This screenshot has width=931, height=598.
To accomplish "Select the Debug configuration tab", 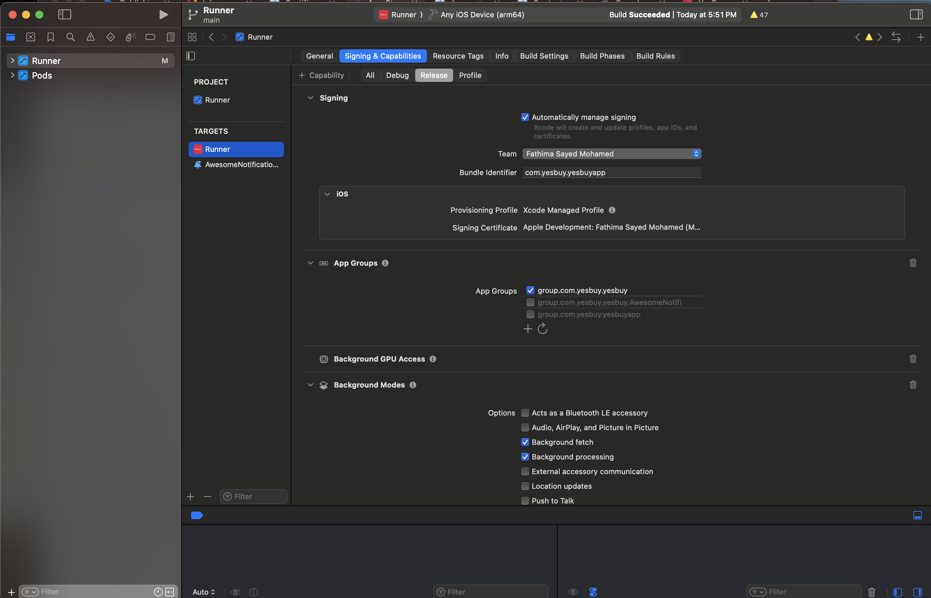I will [x=397, y=75].
